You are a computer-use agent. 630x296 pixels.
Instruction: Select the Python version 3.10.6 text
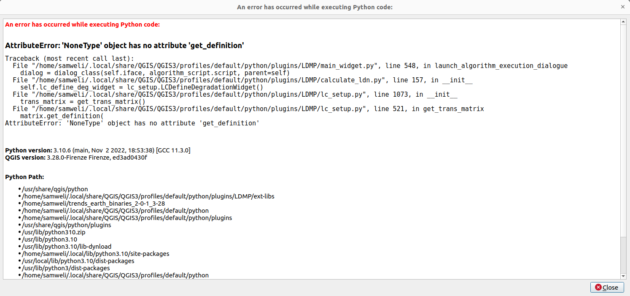97,150
